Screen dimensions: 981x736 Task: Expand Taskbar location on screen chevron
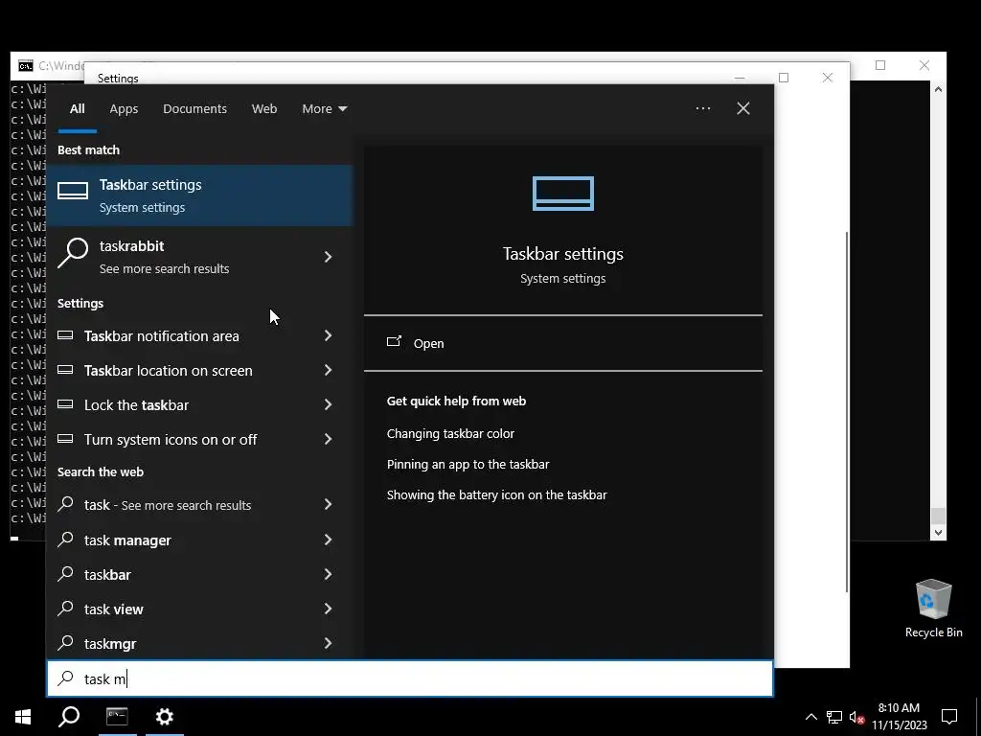328,371
